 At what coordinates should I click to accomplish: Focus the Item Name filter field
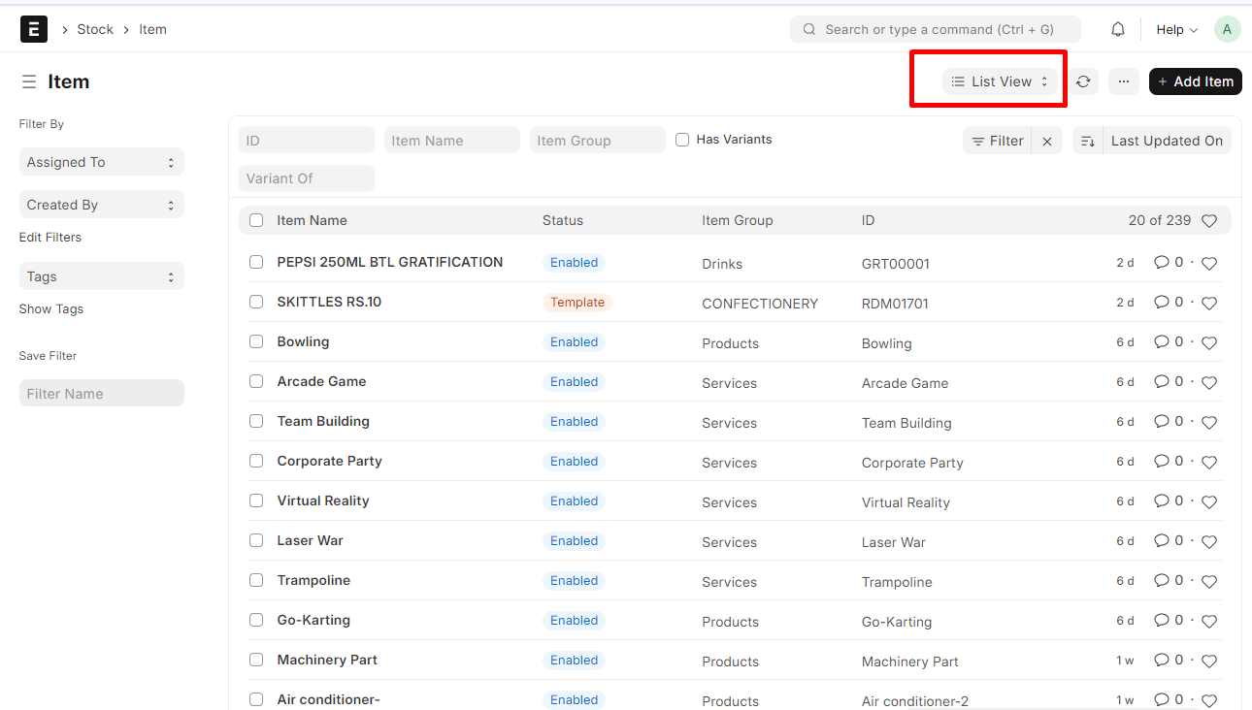tap(451, 141)
